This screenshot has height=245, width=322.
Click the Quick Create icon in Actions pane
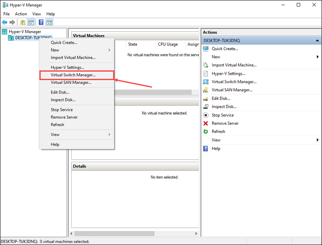pos(206,49)
